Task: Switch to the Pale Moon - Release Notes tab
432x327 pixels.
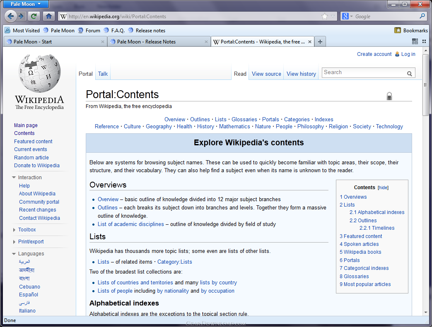Action: click(x=159, y=41)
